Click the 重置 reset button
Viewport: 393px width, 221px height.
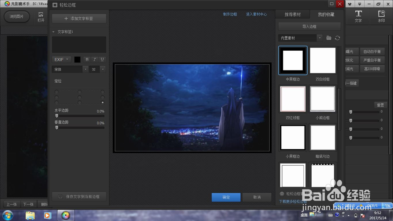[x=380, y=105]
